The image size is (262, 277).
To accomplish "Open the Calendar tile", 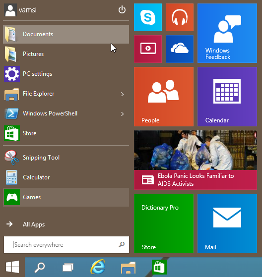I will click(227, 97).
